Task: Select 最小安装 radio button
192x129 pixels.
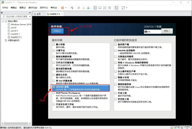Action: point(54,45)
